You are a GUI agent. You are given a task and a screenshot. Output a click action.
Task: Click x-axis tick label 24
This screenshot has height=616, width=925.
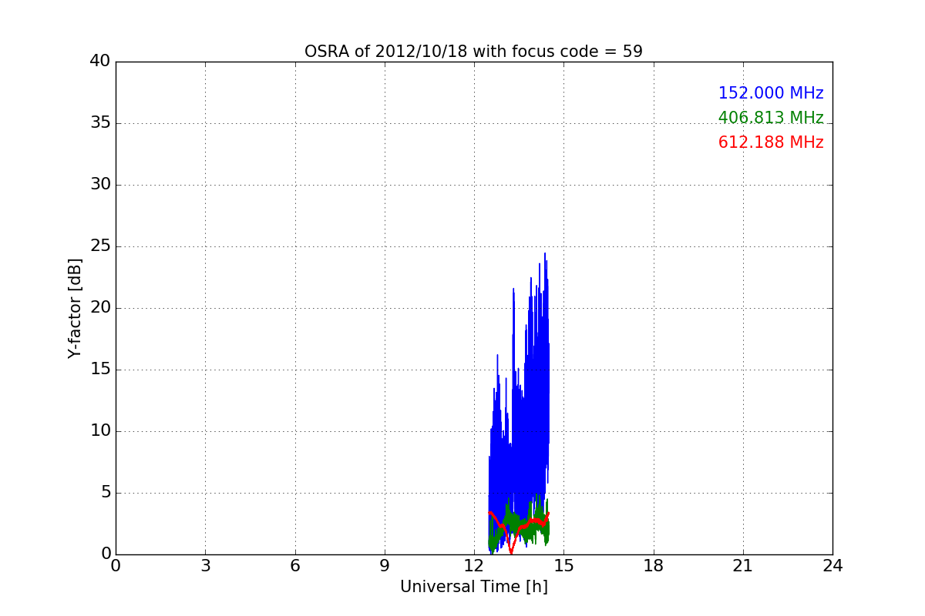tap(832, 566)
